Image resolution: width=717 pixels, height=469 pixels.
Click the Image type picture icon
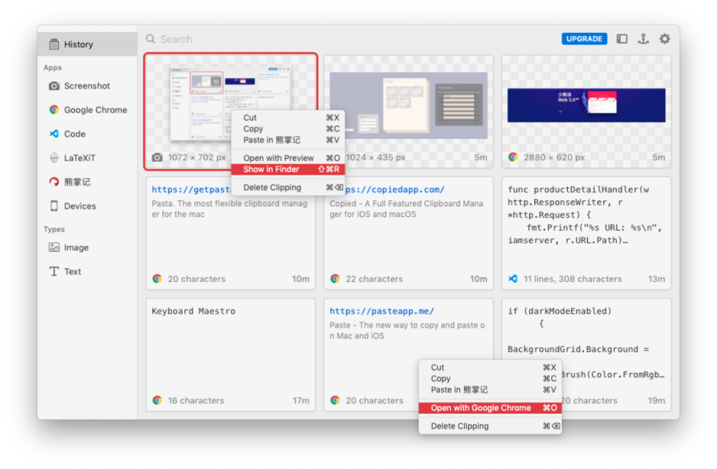[x=54, y=248]
